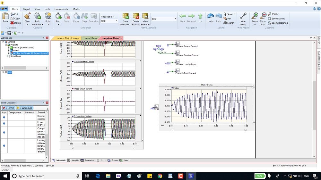Open the Plot Step value dropdown
The width and height of the screenshot is (321, 180).
coord(117,21)
